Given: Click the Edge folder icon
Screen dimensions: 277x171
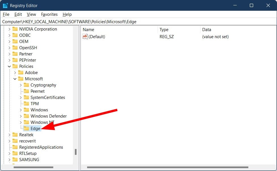Looking at the screenshot, I should tap(26, 128).
